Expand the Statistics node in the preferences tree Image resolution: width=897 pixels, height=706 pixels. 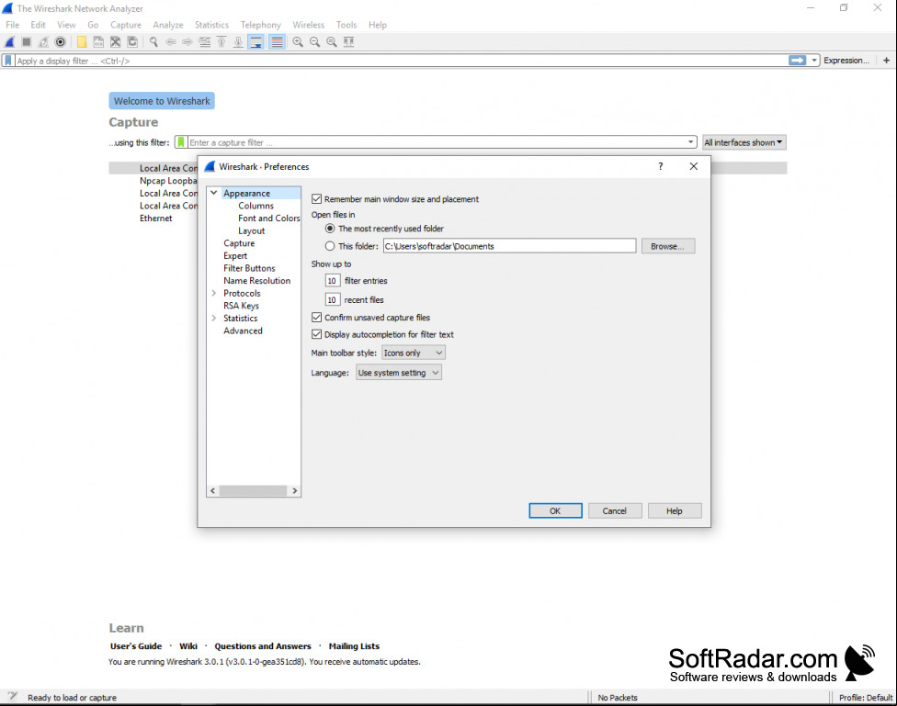coord(214,319)
